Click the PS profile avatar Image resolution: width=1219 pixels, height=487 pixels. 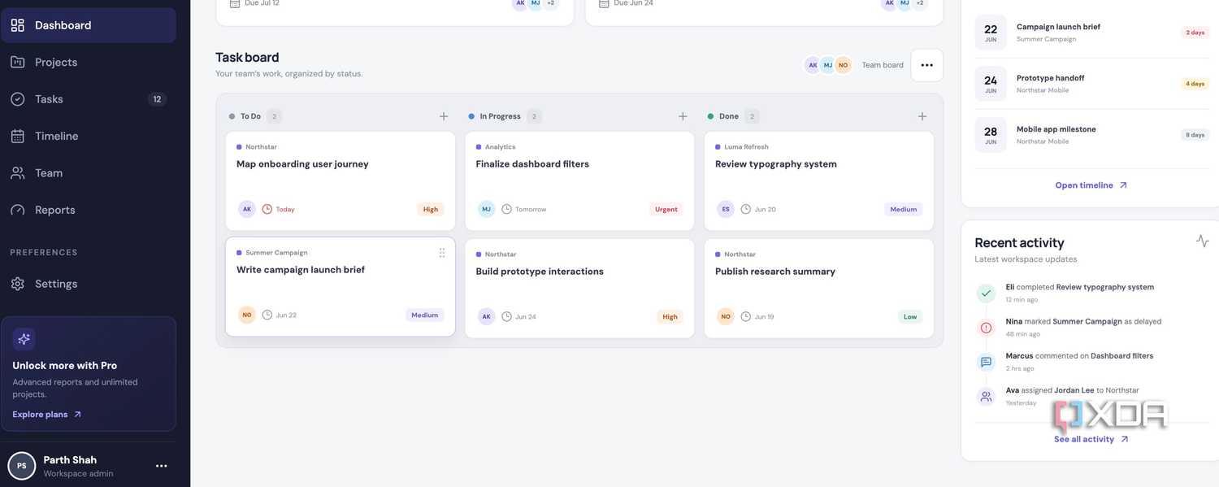(22, 466)
